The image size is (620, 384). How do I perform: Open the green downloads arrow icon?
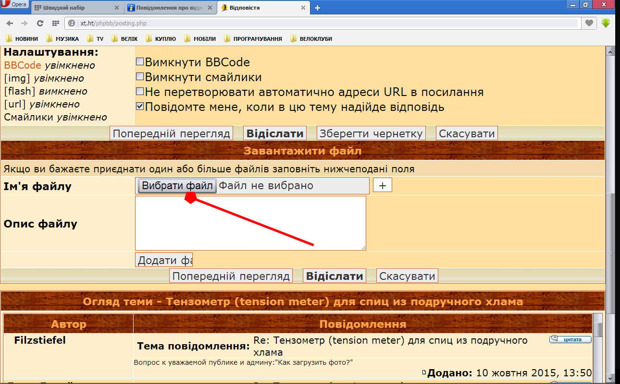pyautogui.click(x=606, y=23)
